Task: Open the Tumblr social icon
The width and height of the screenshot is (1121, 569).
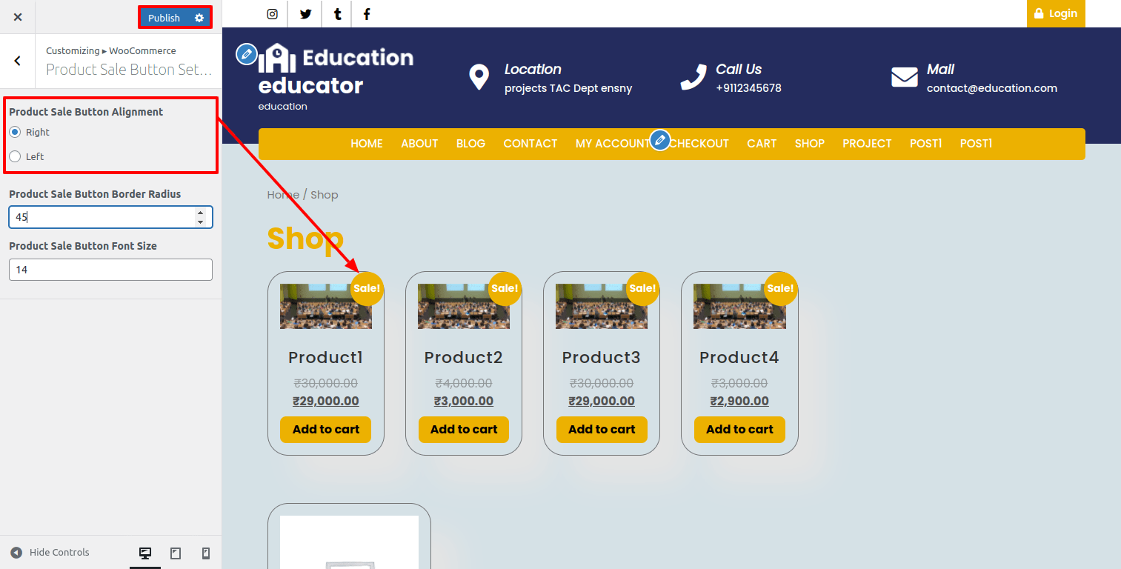Action: tap(337, 14)
